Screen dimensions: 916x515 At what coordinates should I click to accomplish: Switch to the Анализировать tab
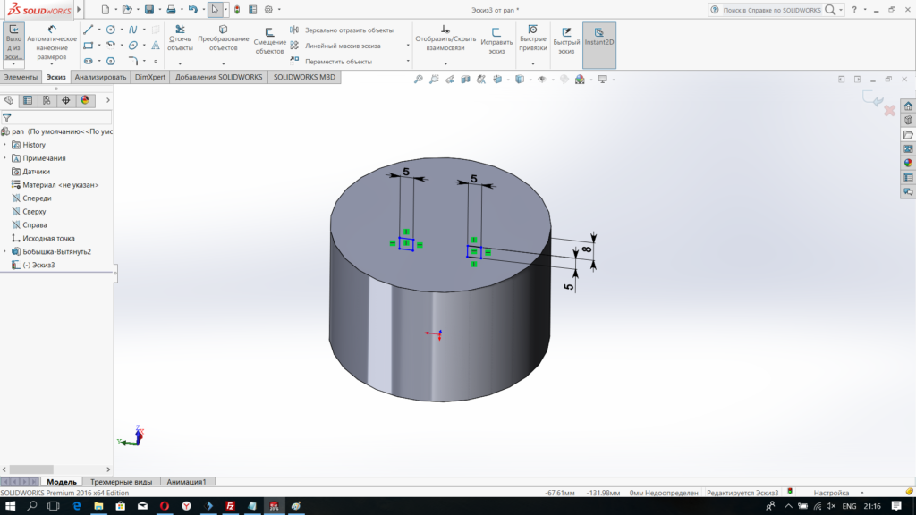click(x=100, y=78)
